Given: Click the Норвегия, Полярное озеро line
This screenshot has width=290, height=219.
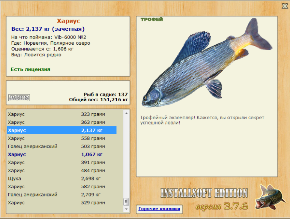Looking at the screenshot, I should (x=51, y=43).
